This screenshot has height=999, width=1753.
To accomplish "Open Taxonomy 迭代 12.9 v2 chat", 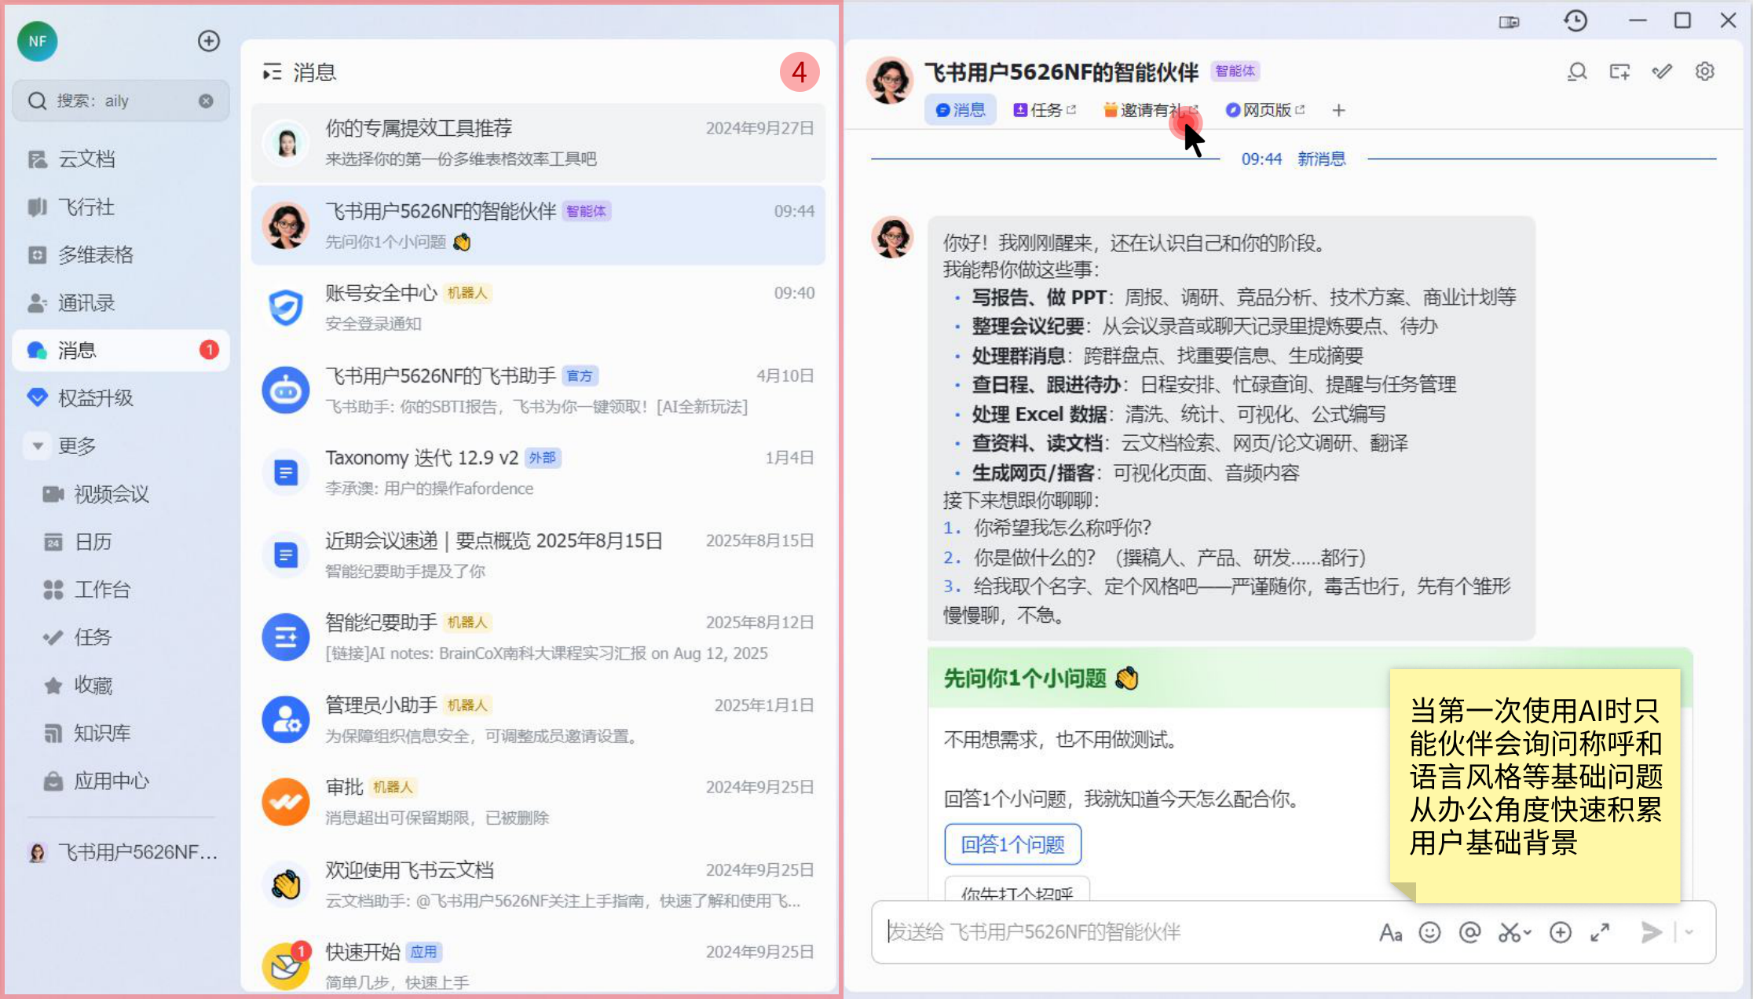I will (538, 473).
